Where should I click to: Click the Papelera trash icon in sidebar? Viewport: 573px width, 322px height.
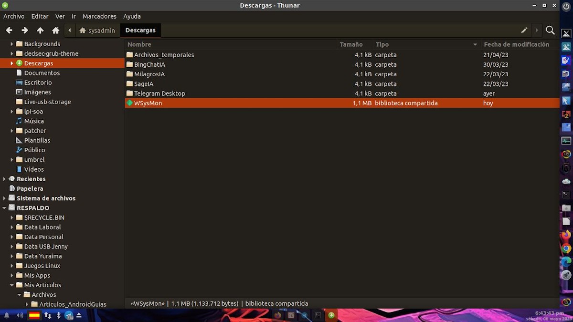coord(12,188)
